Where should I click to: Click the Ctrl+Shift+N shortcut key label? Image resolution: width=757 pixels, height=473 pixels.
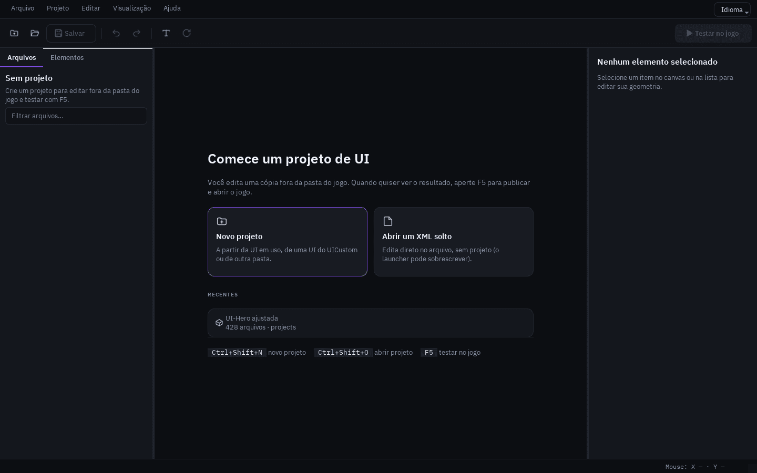pyautogui.click(x=237, y=353)
